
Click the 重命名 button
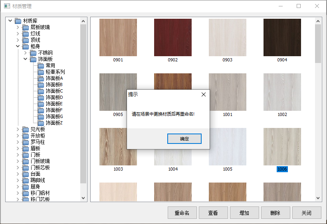click(182, 213)
